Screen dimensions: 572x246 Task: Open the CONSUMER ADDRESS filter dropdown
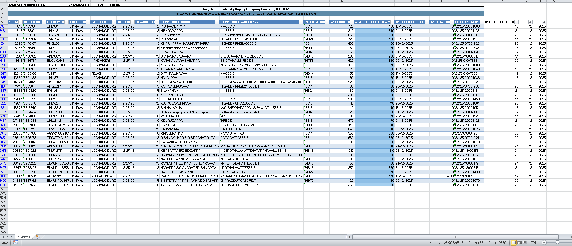click(301, 22)
